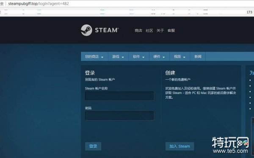Click the 到现有的 Steam 帐户 subtitle
Screen dimensions: 254x158
click(x=100, y=80)
